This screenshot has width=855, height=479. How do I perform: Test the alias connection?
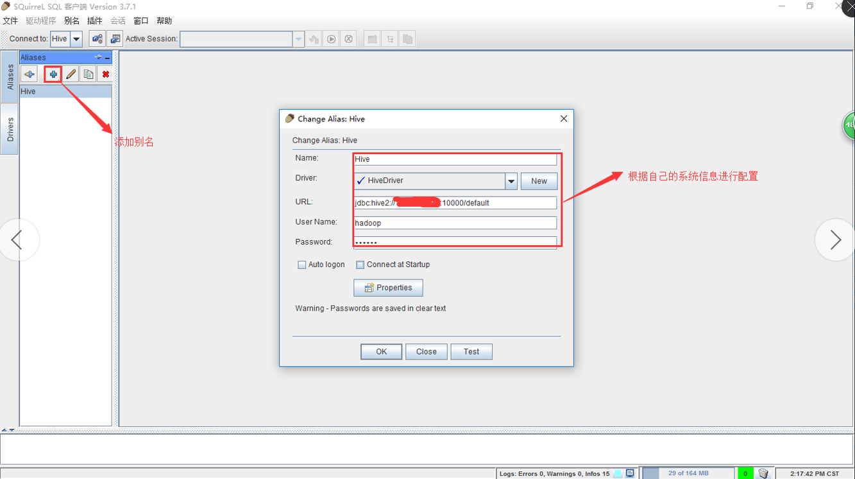coord(471,352)
